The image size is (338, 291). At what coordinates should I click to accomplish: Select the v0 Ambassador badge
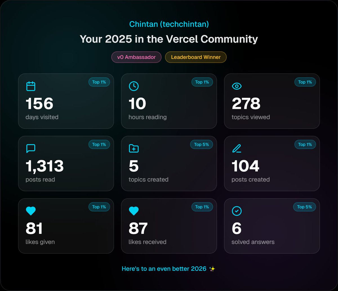click(136, 57)
